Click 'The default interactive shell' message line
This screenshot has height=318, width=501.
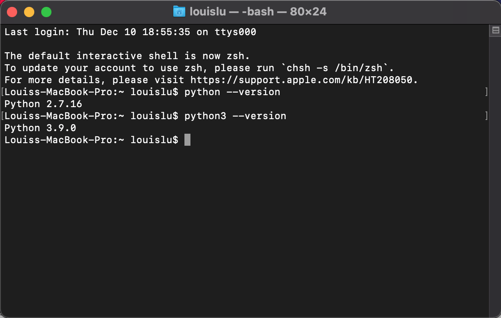coord(127,56)
